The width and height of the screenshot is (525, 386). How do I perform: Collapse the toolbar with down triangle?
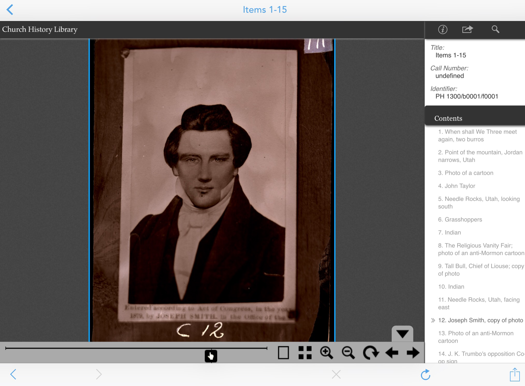tap(402, 334)
